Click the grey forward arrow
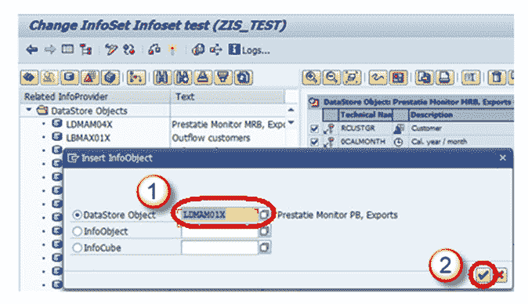 pyautogui.click(x=50, y=50)
